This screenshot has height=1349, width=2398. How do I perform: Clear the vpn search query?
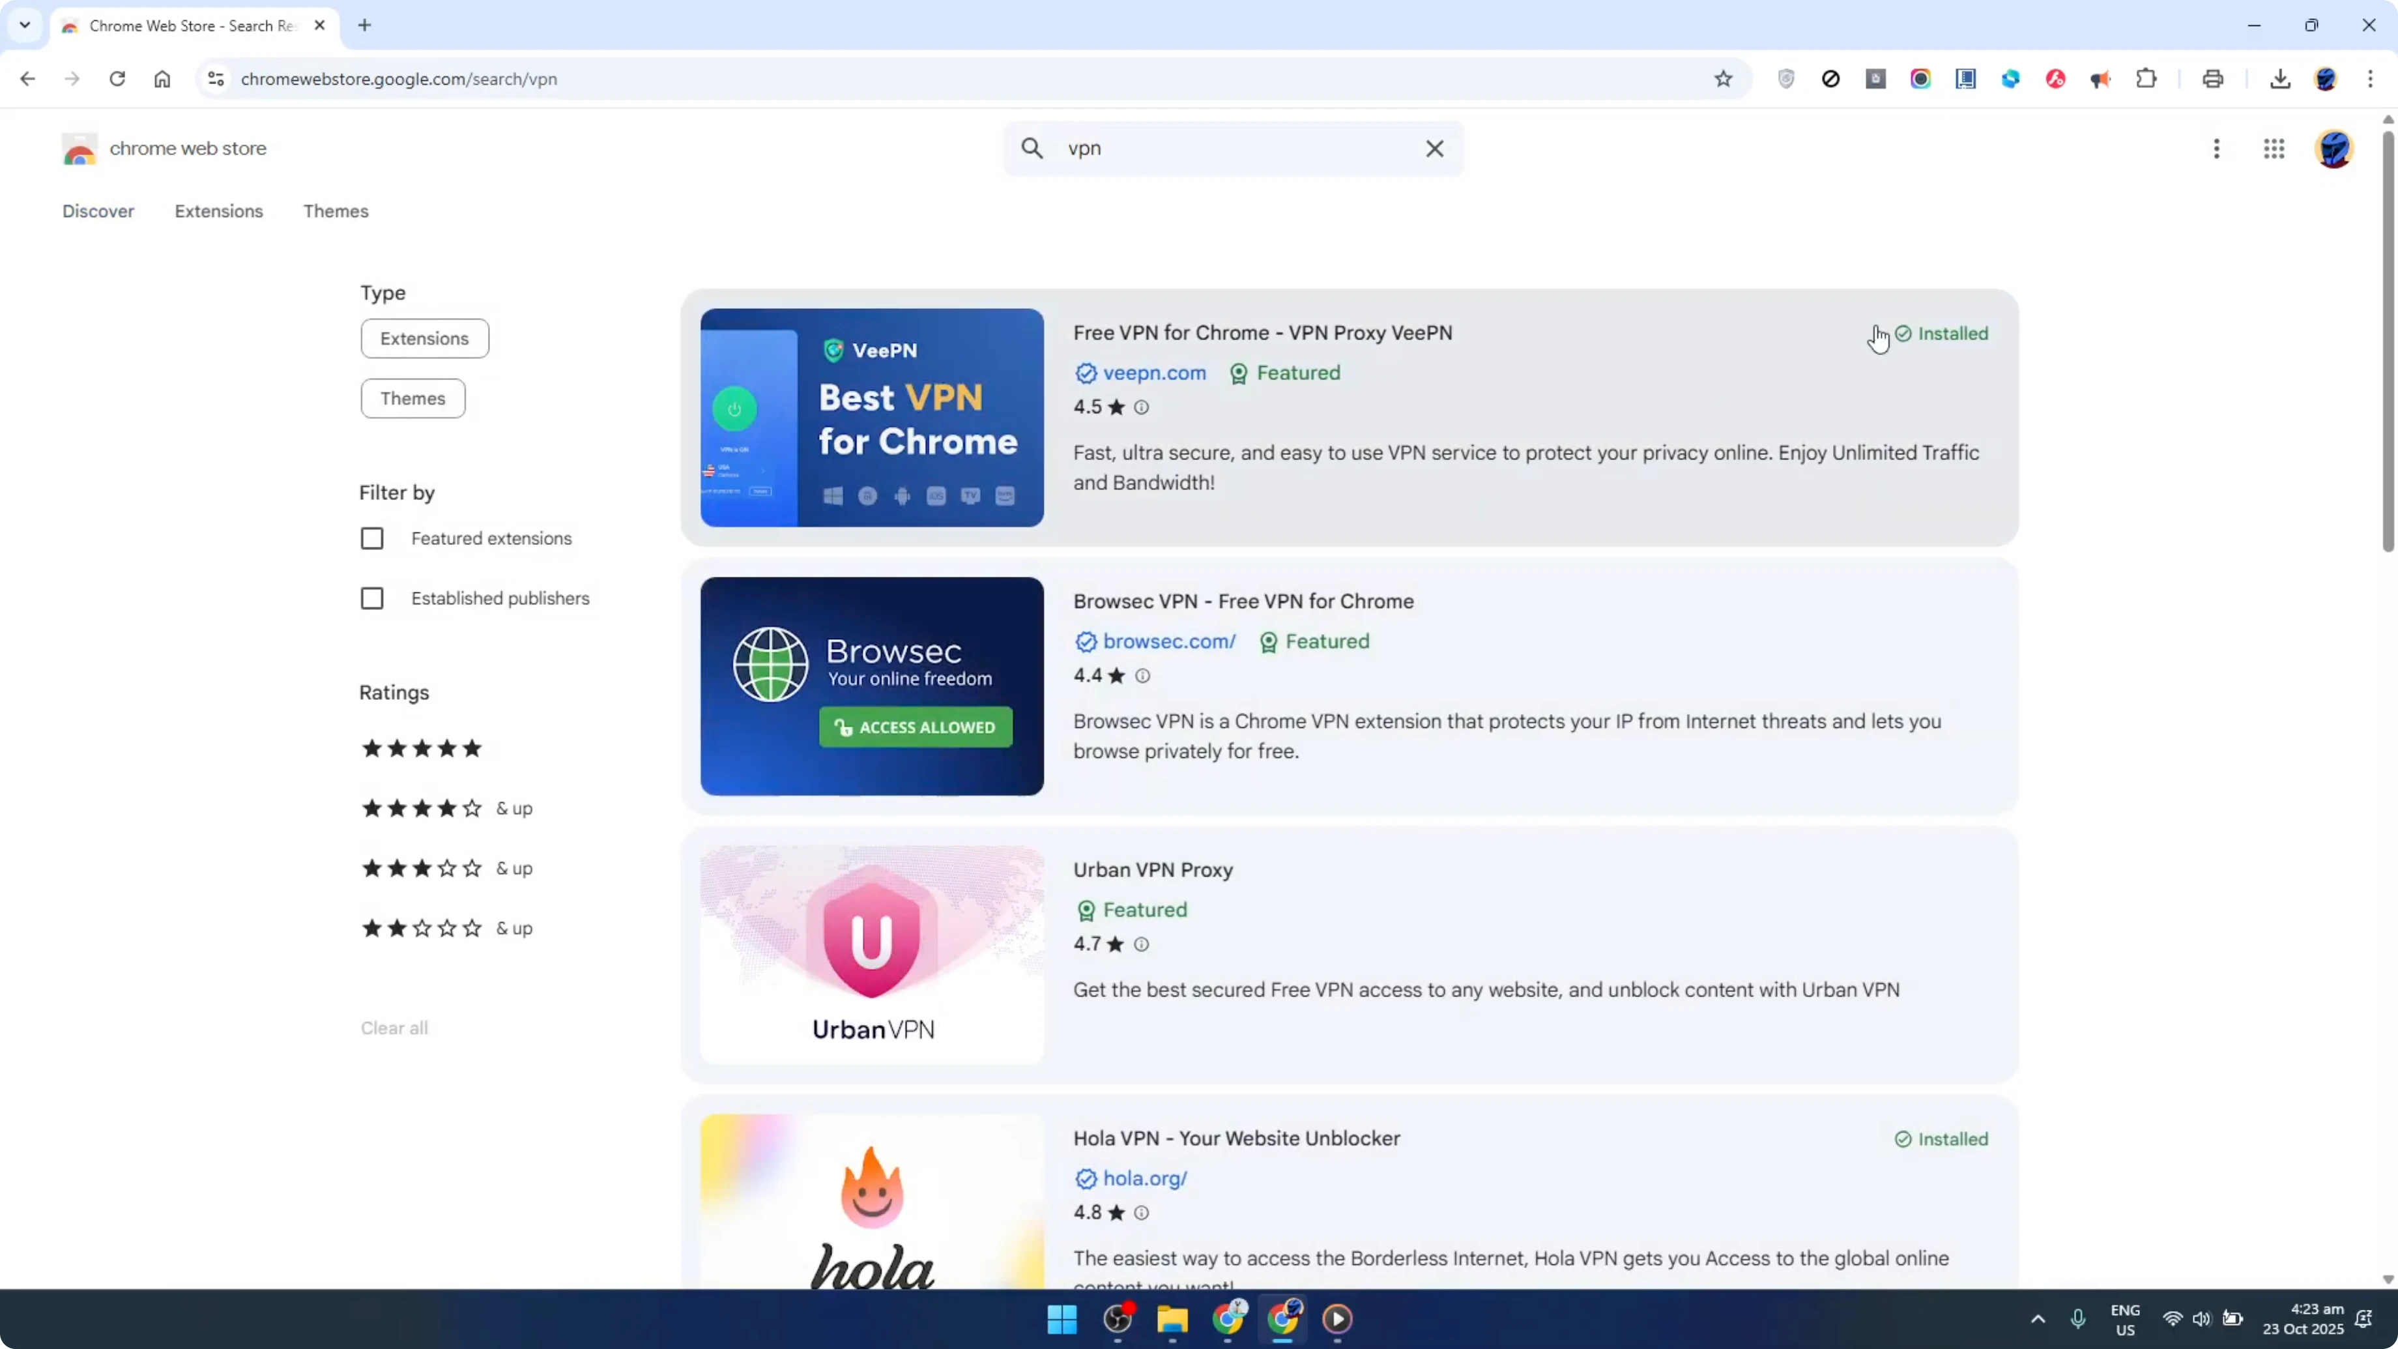click(x=1434, y=148)
